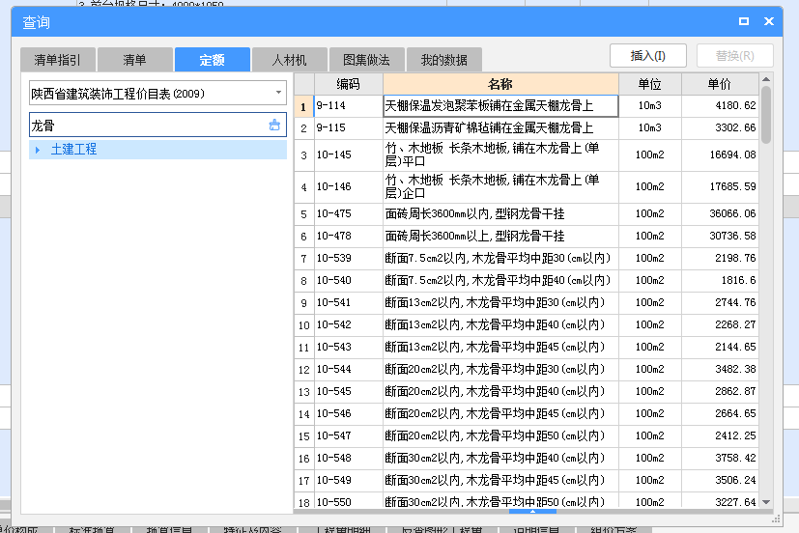Click the 名称 column header

pos(500,84)
